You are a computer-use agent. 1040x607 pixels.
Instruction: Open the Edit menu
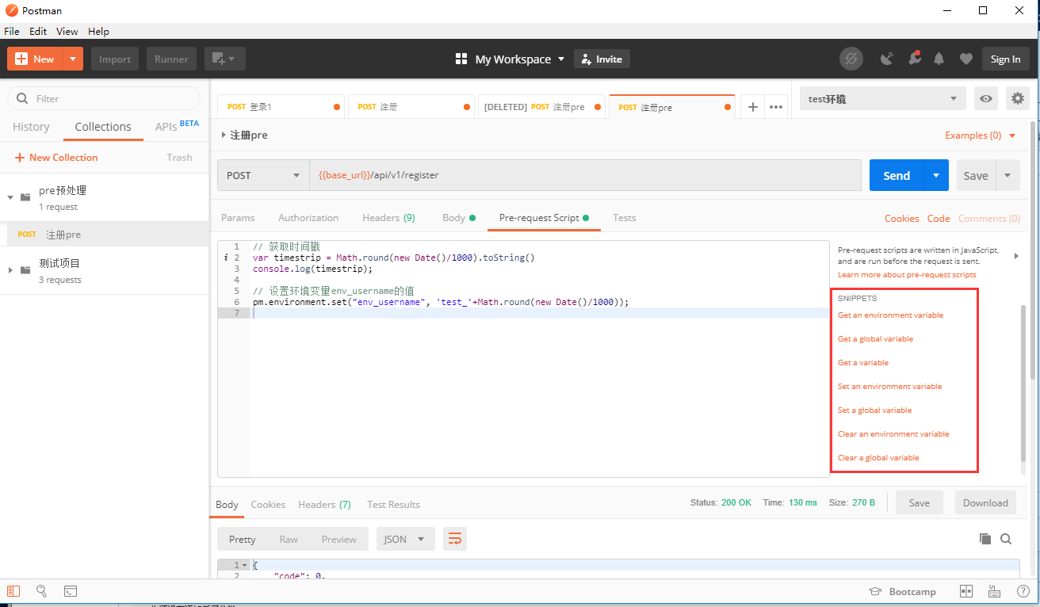click(38, 31)
